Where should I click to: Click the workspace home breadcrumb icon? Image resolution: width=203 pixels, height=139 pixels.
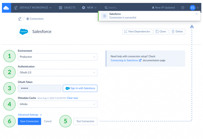pyautogui.click(x=20, y=19)
